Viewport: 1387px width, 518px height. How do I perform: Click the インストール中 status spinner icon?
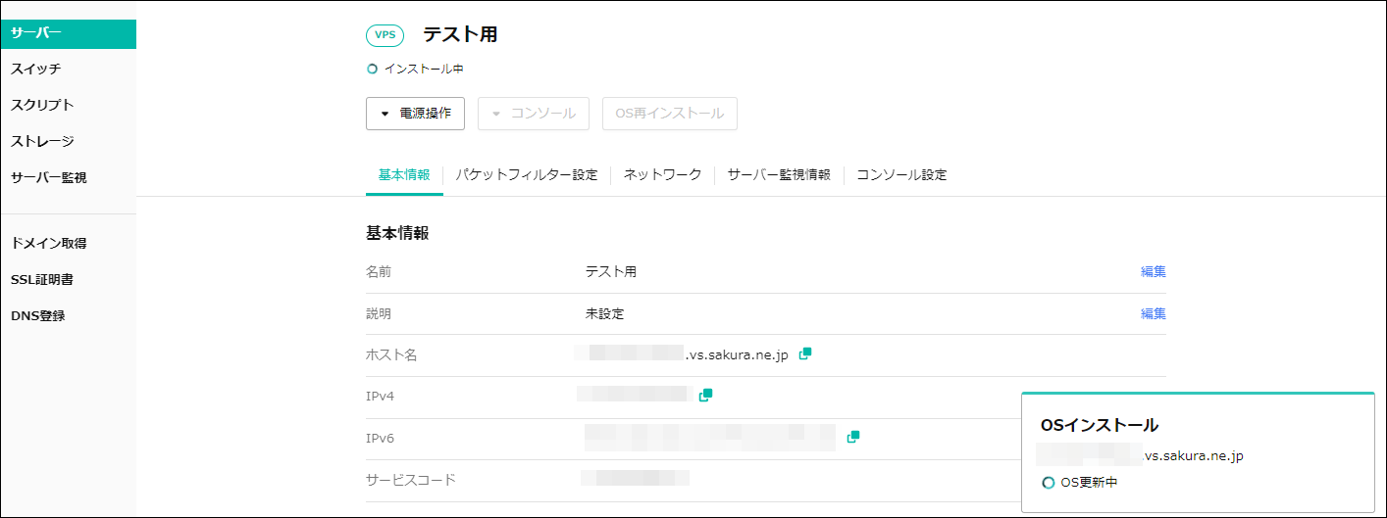point(372,69)
